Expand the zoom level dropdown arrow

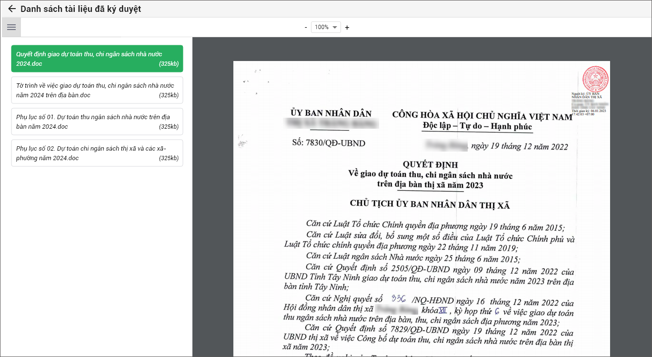[x=335, y=27]
